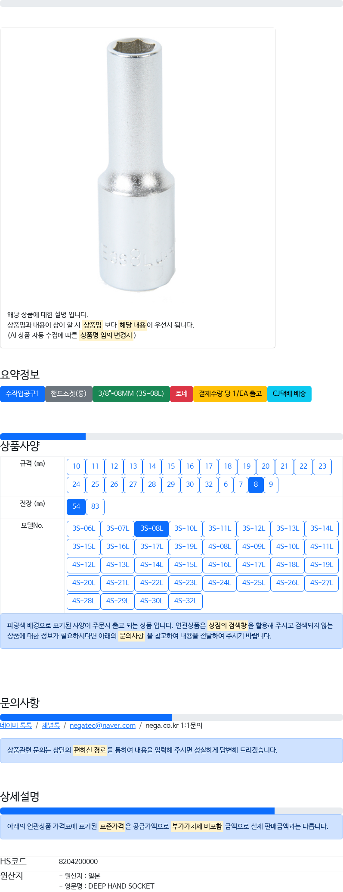Screen dimensions: 343x892
Task: Open the 채널톡 chat link
Action: click(51, 726)
